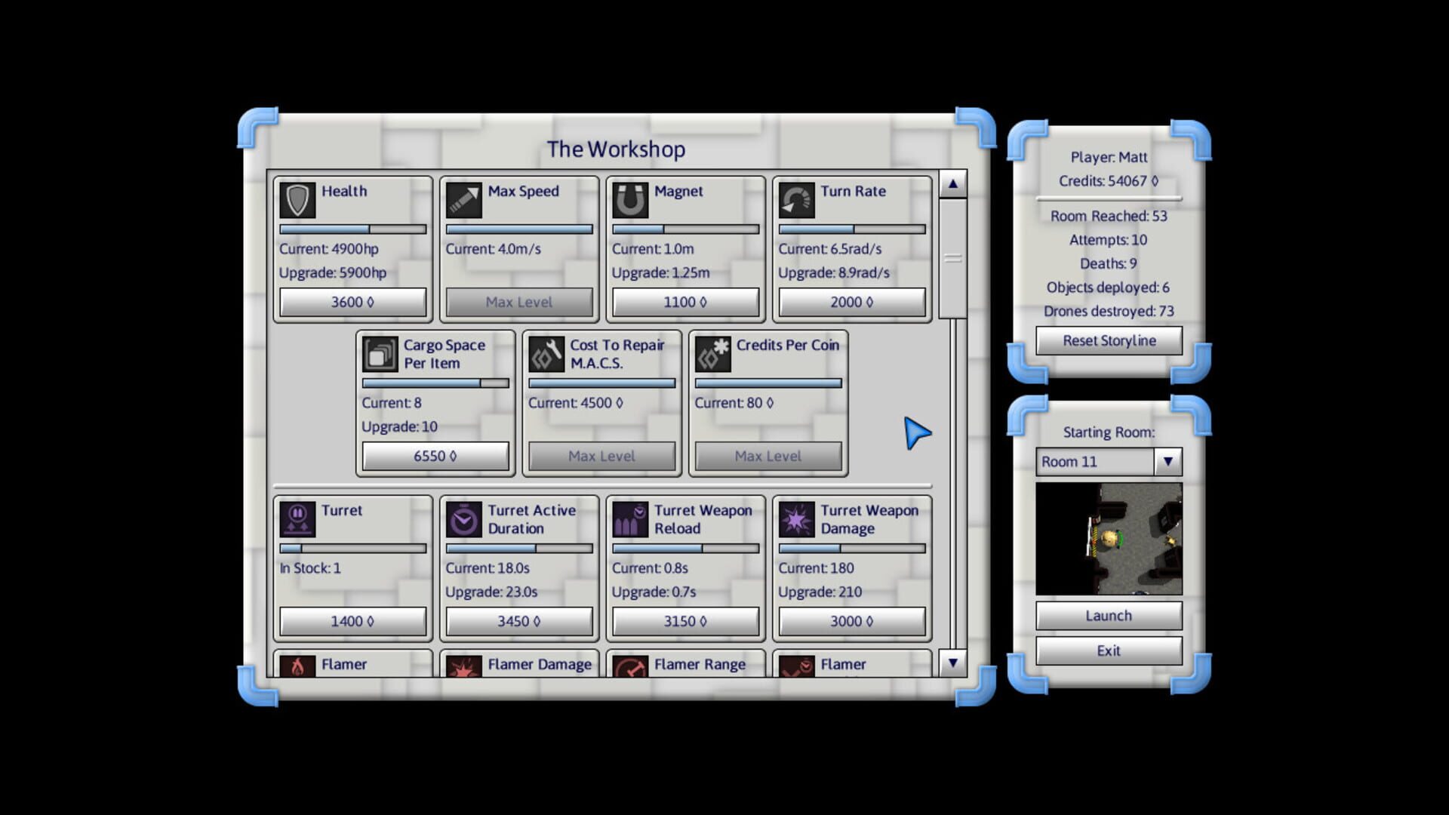Screen dimensions: 1449x815
Task: Click the Max Speed rocket icon
Action: [x=463, y=200]
